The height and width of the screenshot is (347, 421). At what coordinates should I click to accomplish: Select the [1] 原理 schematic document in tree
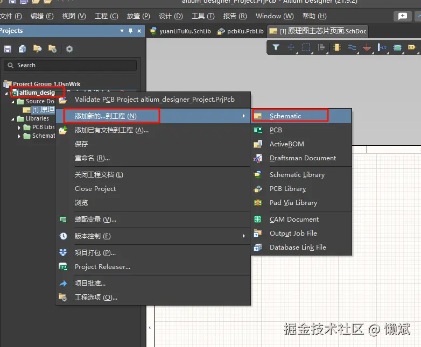[x=43, y=110]
